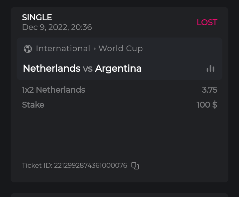
Task: Click the vs text between teams
Action: 88,68
